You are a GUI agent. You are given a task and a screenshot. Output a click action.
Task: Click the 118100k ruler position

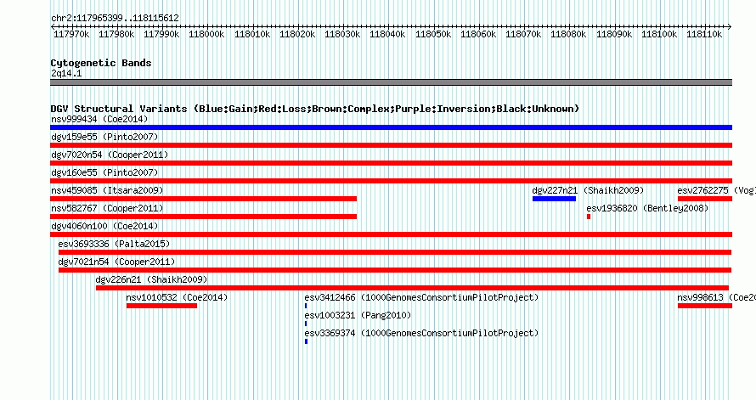659,34
